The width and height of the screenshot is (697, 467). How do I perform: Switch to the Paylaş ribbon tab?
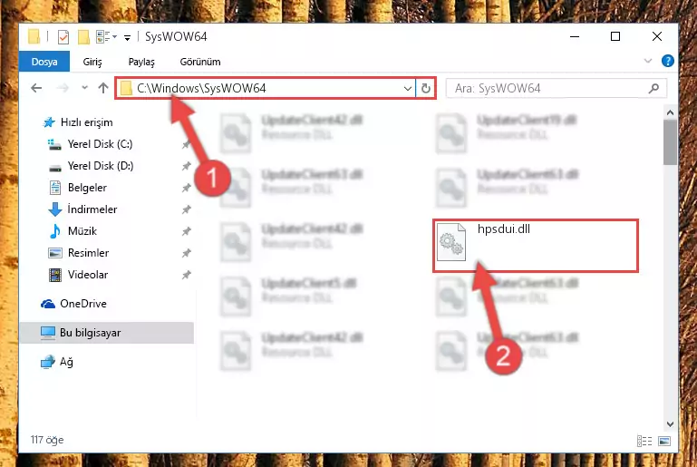pos(141,62)
